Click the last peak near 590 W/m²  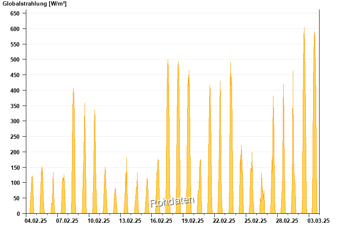pyautogui.click(x=315, y=123)
